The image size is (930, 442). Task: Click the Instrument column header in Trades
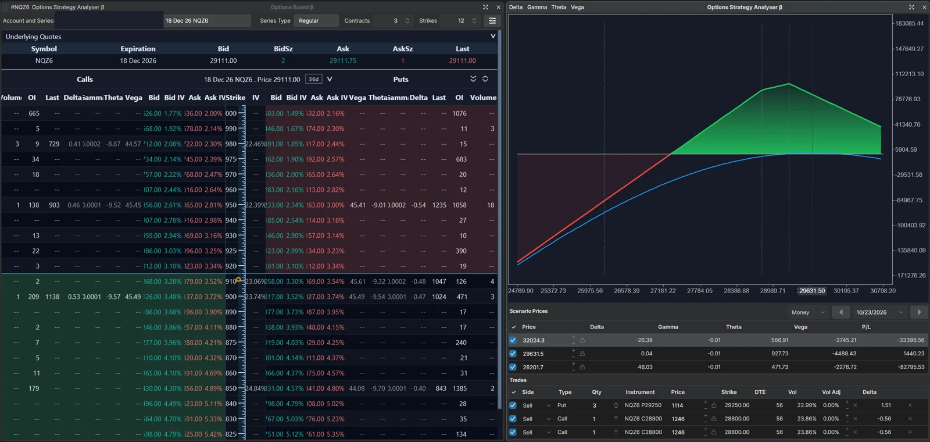point(640,392)
